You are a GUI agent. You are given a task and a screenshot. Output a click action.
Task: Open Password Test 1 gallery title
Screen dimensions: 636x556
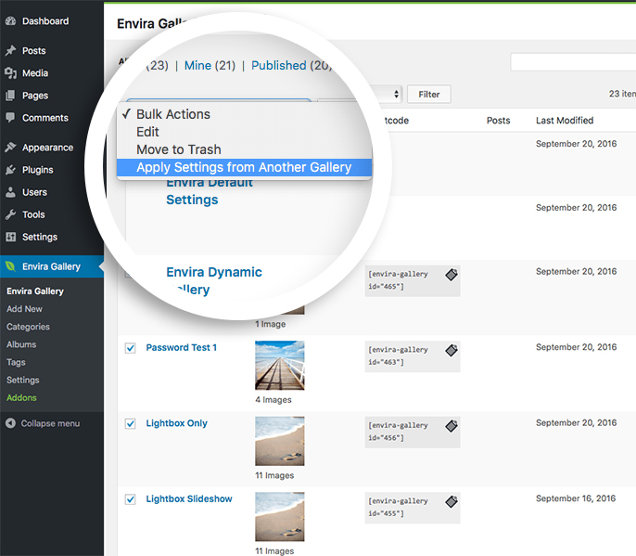182,348
